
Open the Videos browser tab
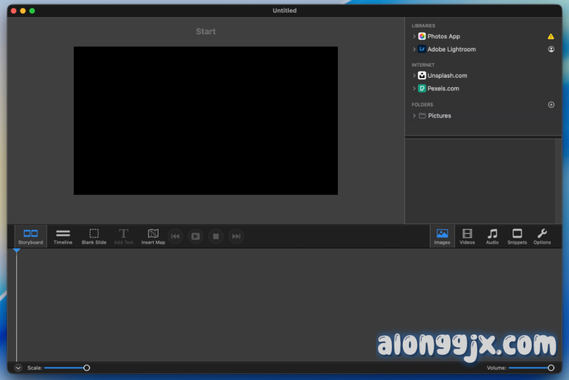tap(467, 236)
